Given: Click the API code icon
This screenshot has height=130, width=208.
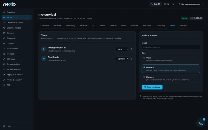Looking at the screenshot, I should pyautogui.click(x=4, y=85).
